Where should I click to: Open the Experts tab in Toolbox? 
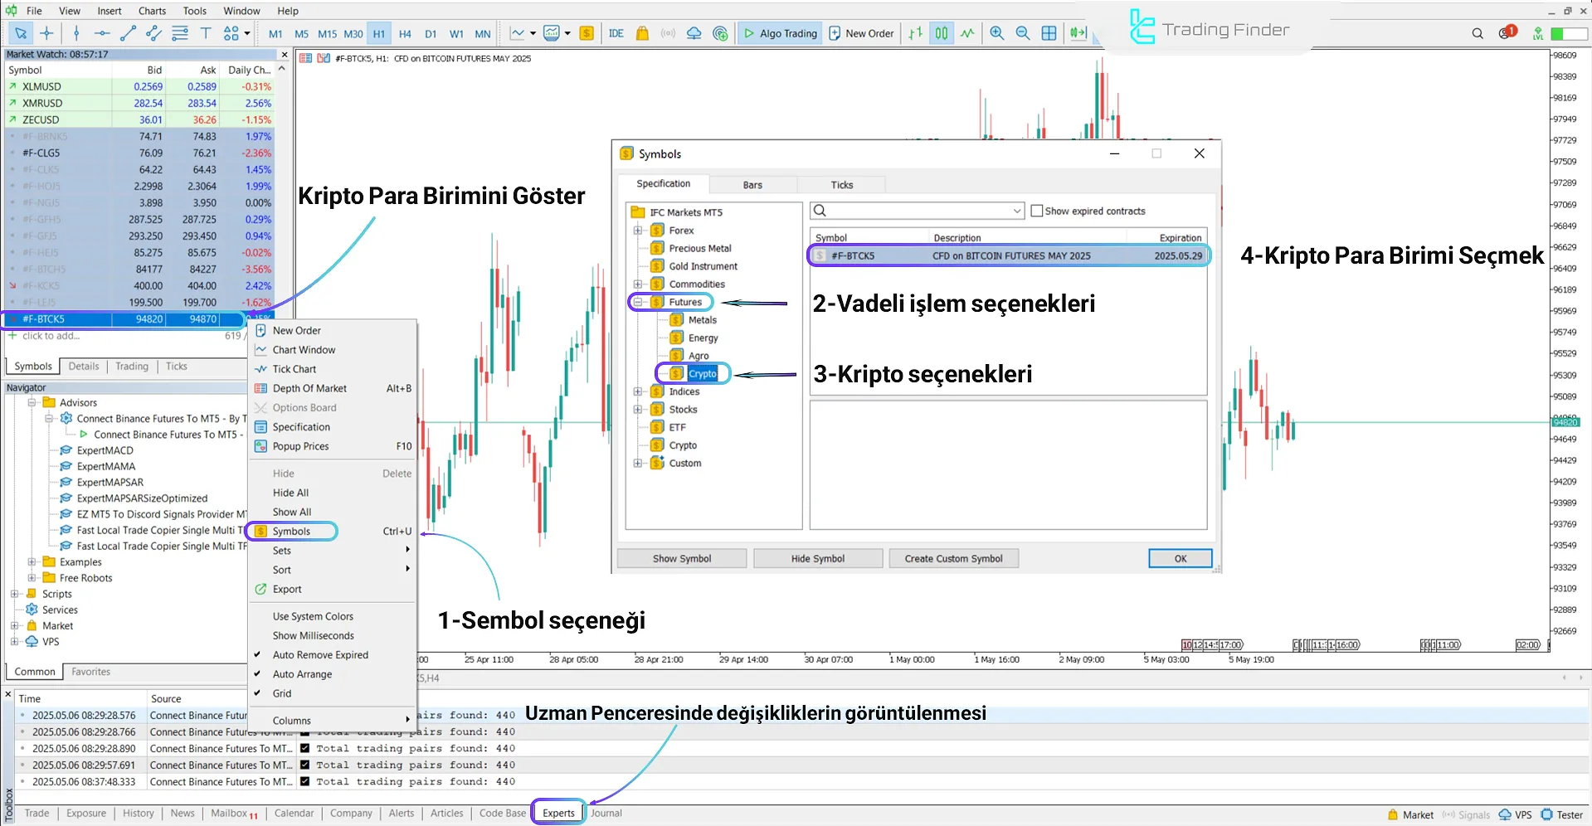pyautogui.click(x=558, y=813)
